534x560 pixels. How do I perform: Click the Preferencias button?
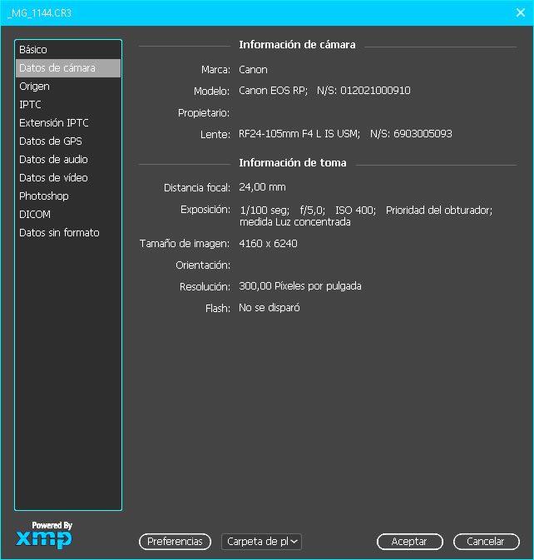click(x=175, y=542)
